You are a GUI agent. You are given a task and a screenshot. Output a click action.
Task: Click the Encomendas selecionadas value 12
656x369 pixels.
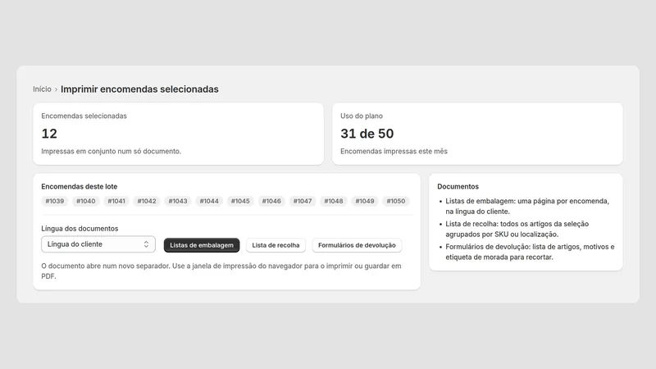click(x=49, y=134)
